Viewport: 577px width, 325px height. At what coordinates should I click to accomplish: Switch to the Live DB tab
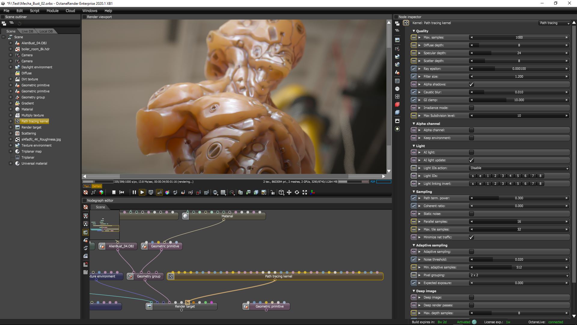27,31
